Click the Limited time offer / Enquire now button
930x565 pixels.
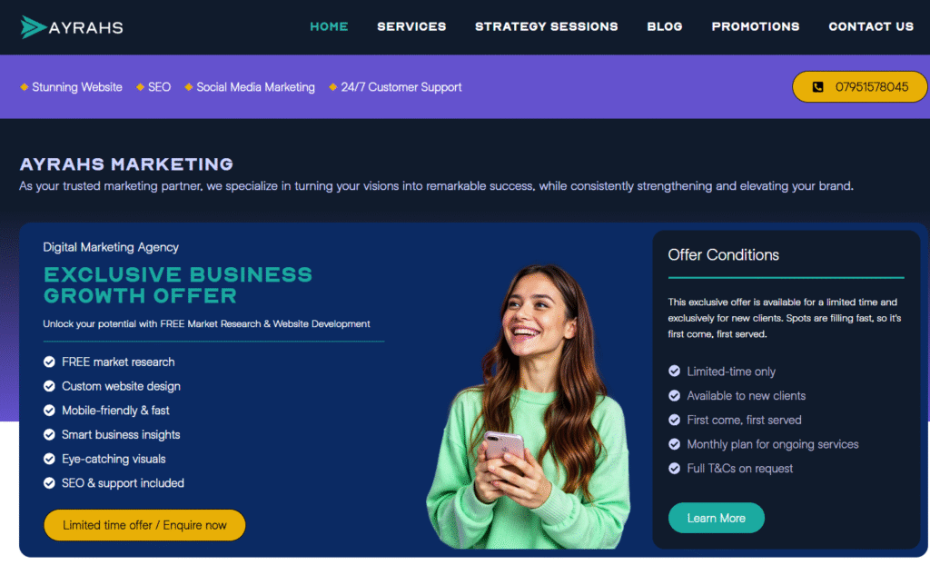[x=144, y=525]
